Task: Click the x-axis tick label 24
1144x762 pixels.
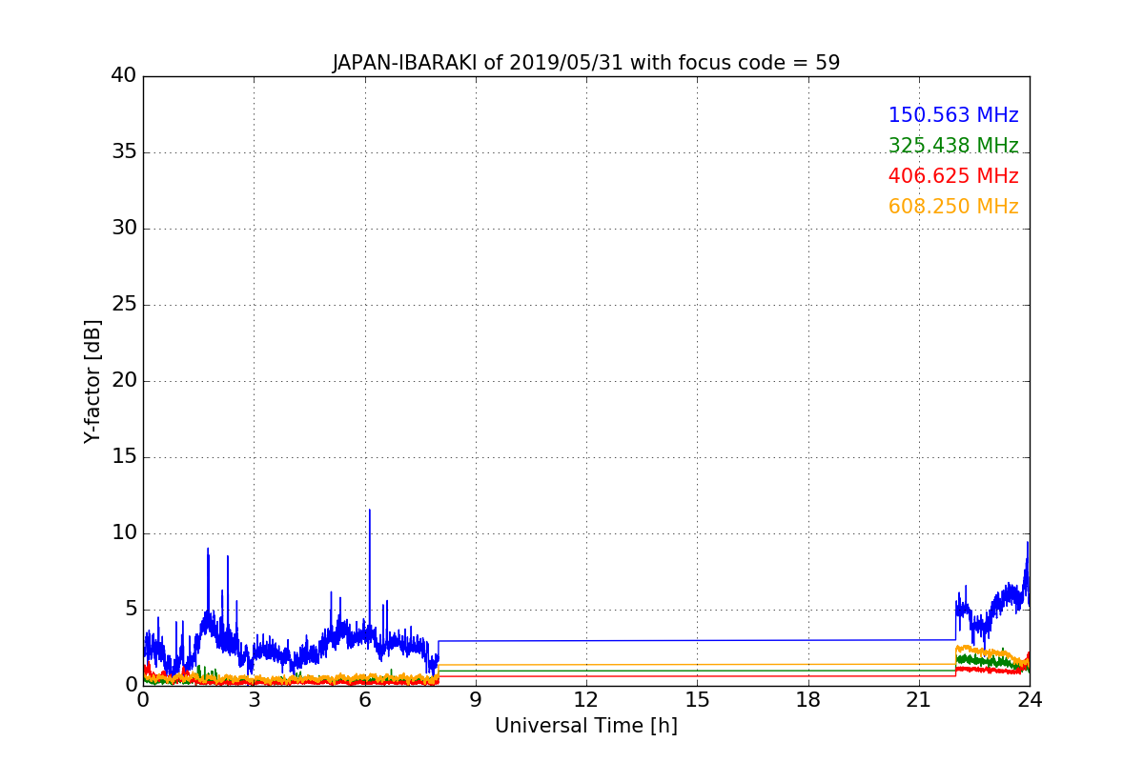Action: (1030, 700)
